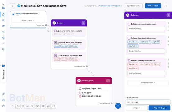The width and height of the screenshot is (172, 112).
Task: Click the statistics chart toolbar icon
Action: click(48, 106)
